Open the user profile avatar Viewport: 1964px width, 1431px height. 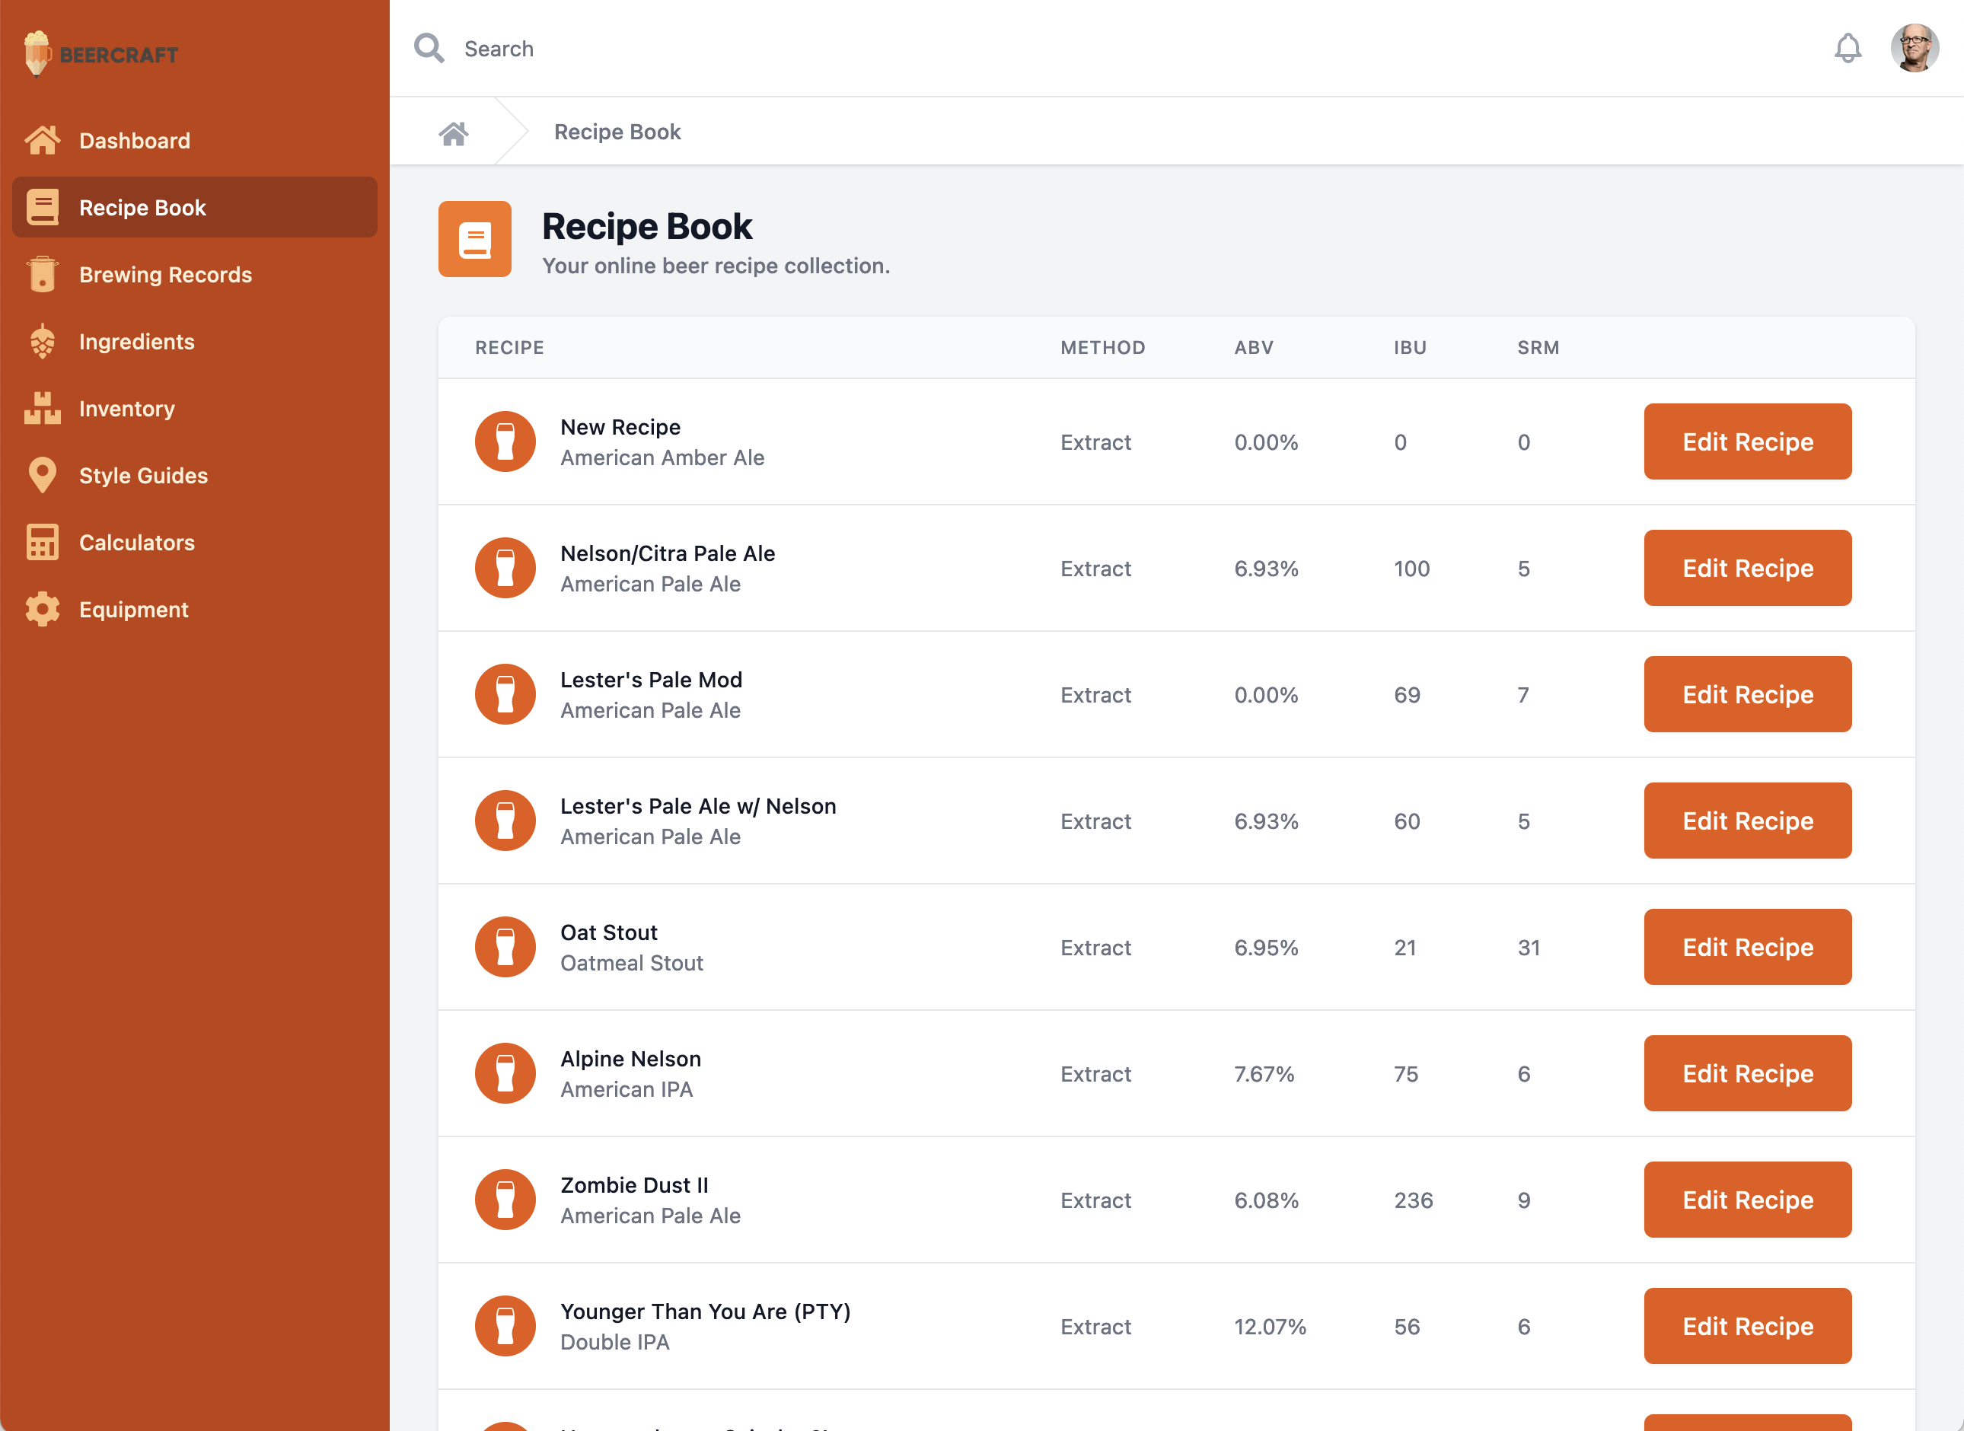coord(1914,48)
